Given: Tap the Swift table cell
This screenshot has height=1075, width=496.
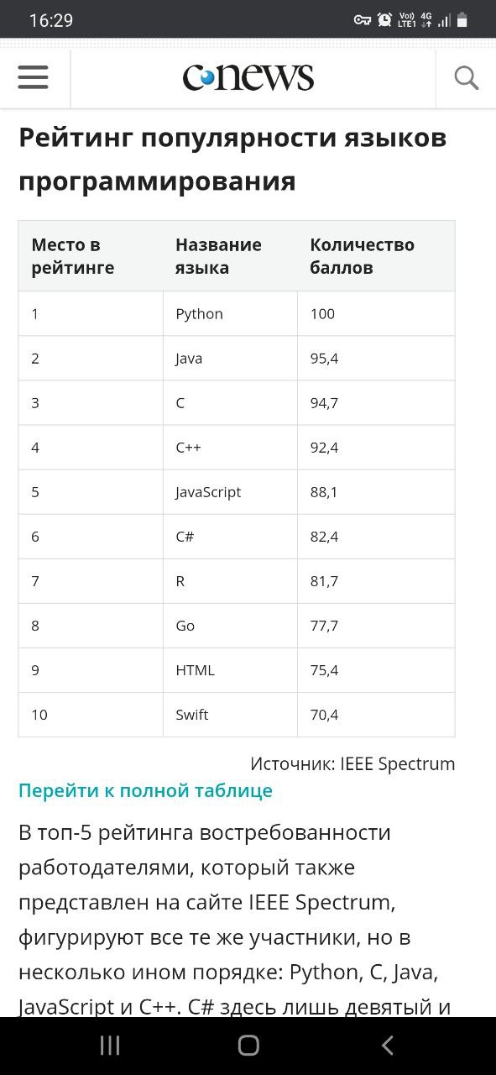Looking at the screenshot, I should point(230,715).
